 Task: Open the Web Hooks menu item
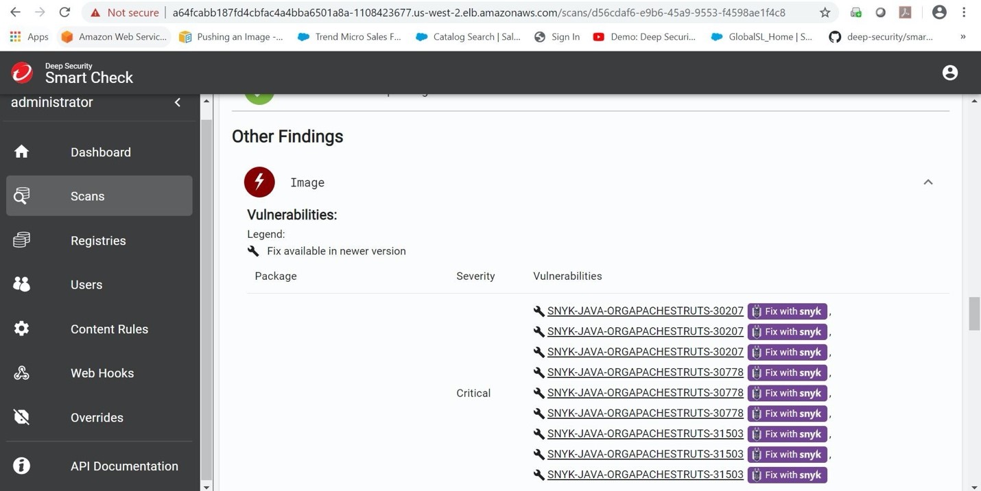(x=99, y=373)
